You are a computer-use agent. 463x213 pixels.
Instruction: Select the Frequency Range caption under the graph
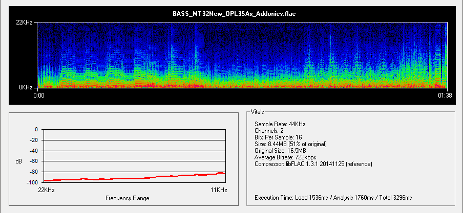coord(128,198)
